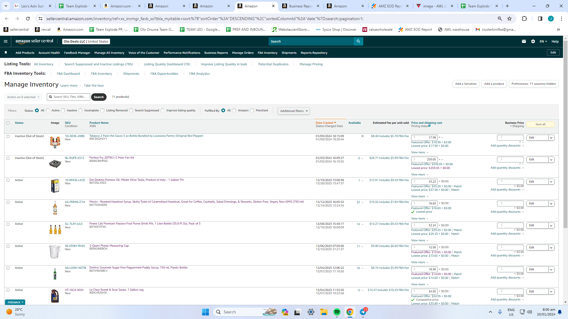The height and width of the screenshot is (319, 568).
Task: Click the price field showing 17.99
Action: [x=425, y=138]
